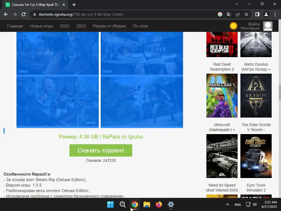Show hidden tray icons
This screenshot has width=281, height=211.
click(x=227, y=204)
